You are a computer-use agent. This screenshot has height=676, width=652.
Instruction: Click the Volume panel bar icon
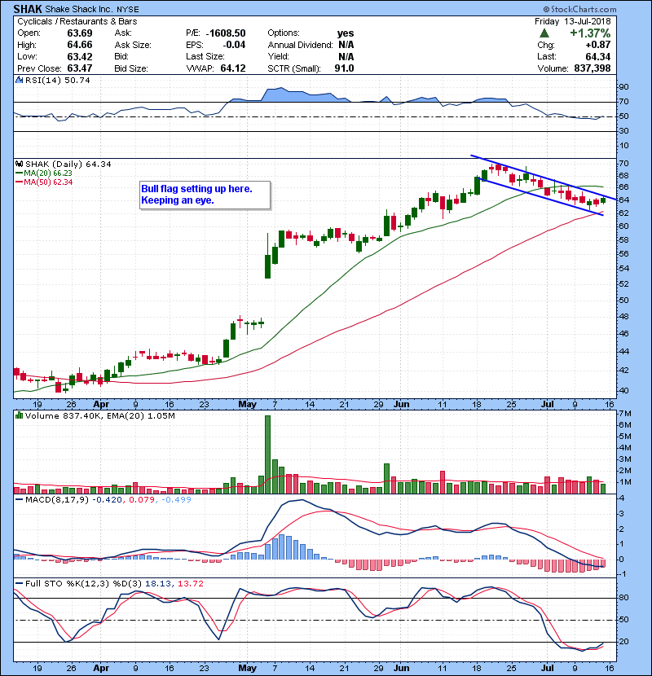click(x=19, y=415)
